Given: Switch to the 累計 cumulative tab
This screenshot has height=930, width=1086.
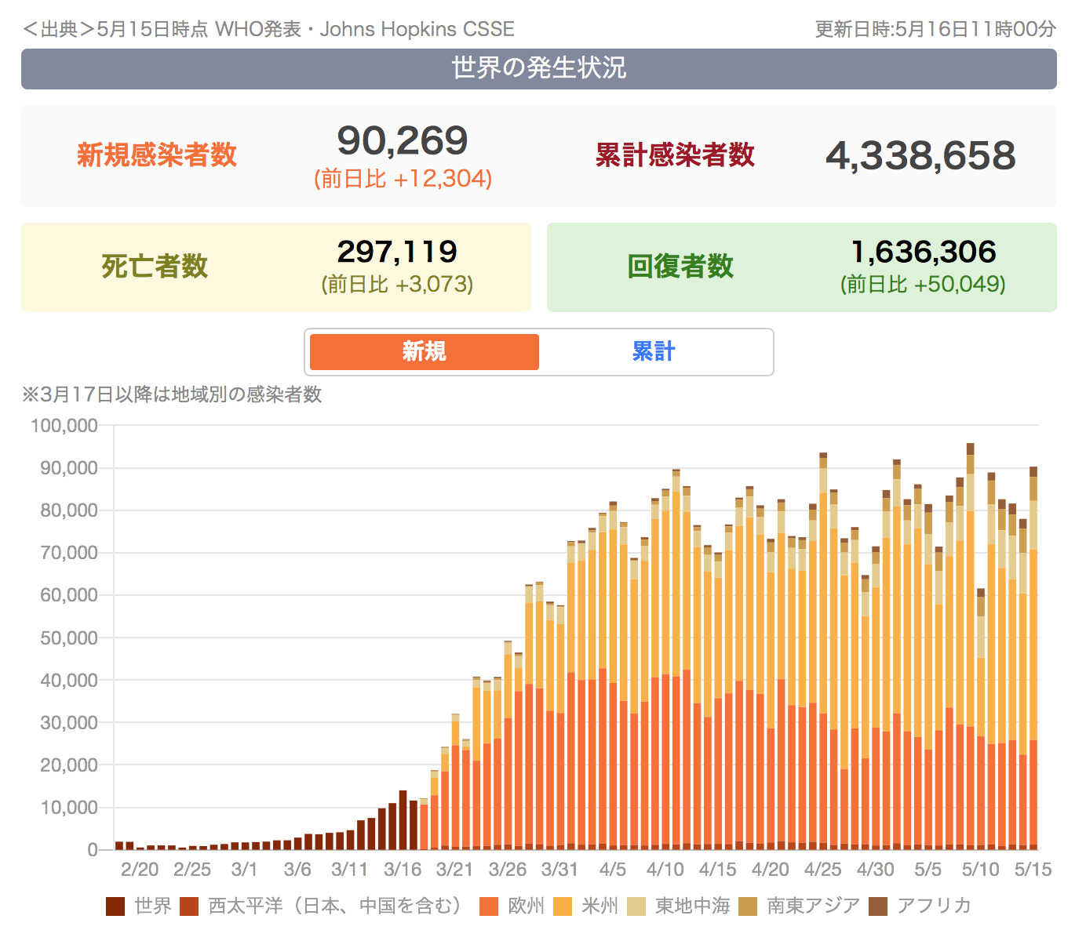Looking at the screenshot, I should click(653, 352).
